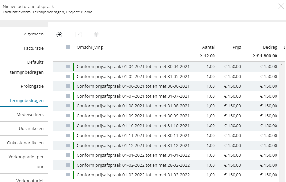Check the row for 01-12-2021 period
Screen dimensions: 286x182
(x=68, y=146)
